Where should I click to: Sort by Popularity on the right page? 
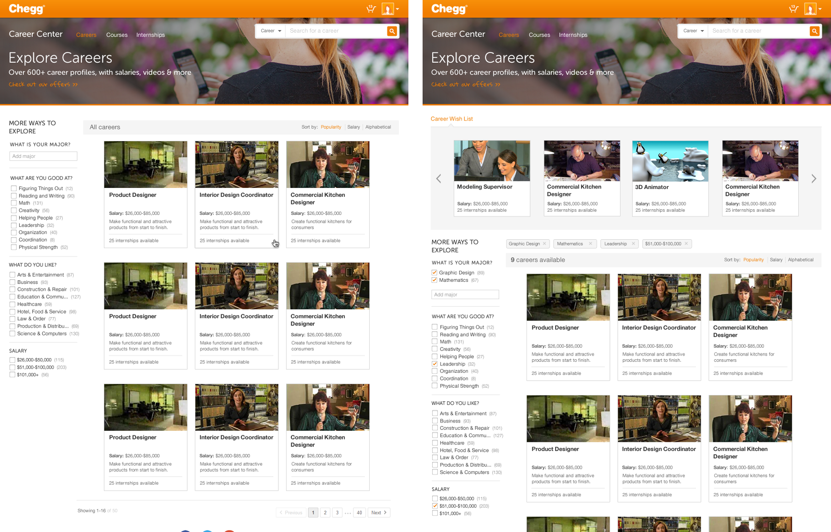pyautogui.click(x=754, y=260)
